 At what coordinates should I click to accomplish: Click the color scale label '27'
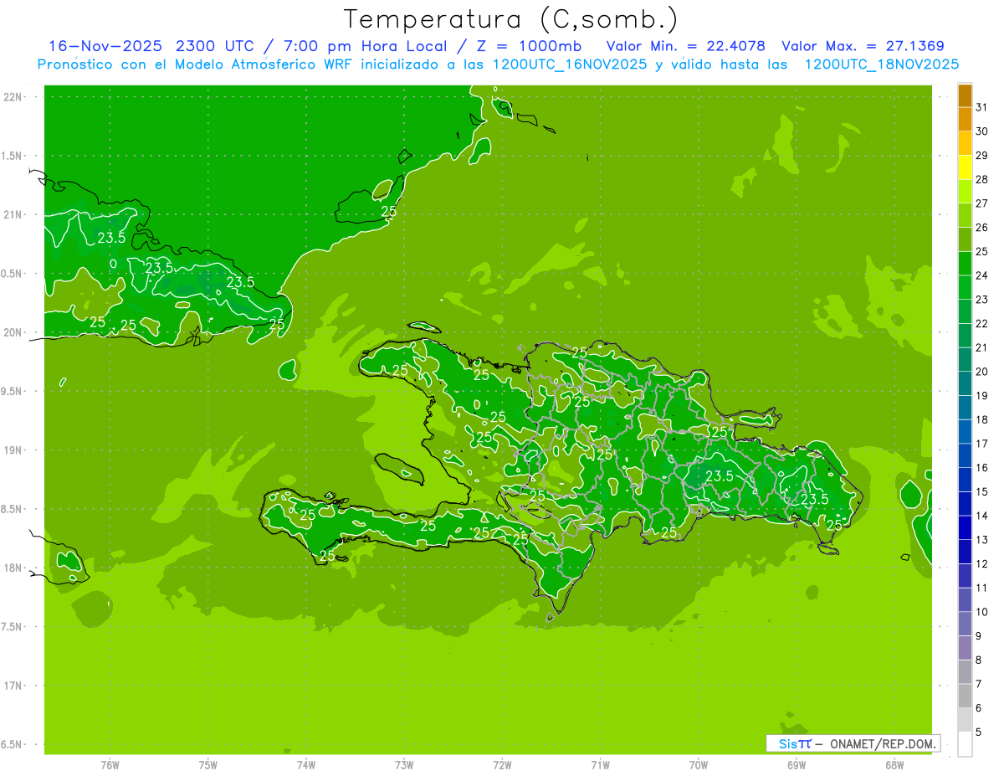[x=982, y=203]
